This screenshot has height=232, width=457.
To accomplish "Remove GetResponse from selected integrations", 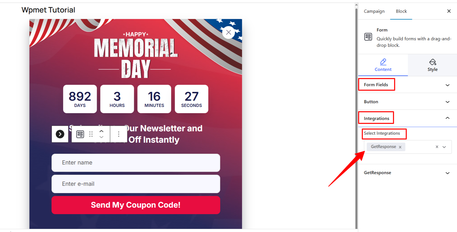I will coord(400,147).
